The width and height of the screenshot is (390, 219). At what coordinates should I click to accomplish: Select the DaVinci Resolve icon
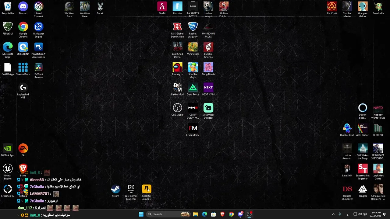38,71
